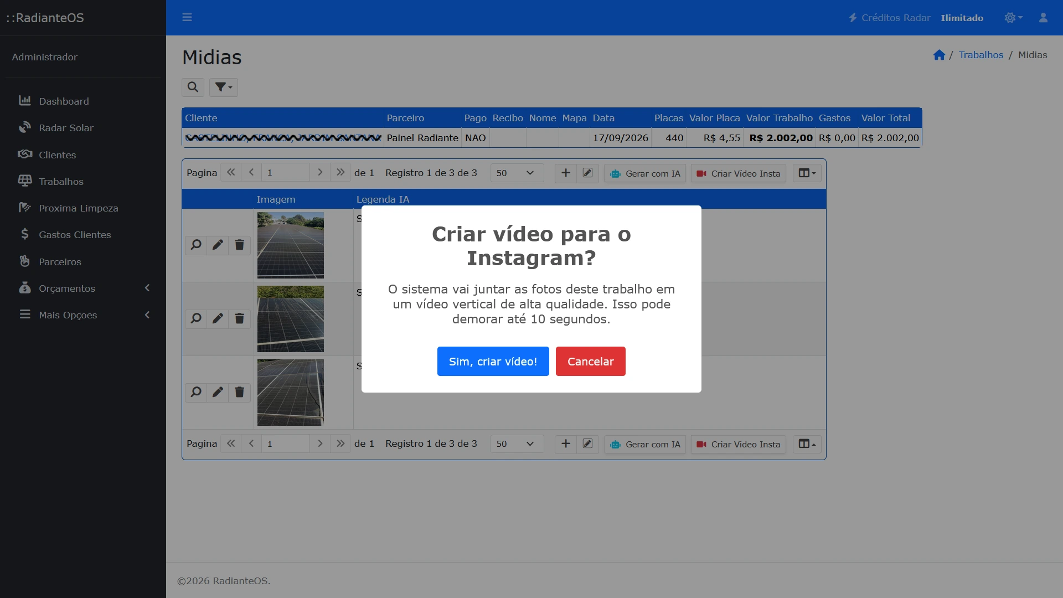Click Cancelar in the Instagram video dialog

click(590, 361)
